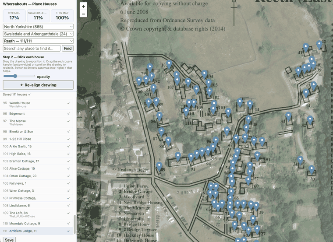
Task: Select Edgemont in the list
Action: (x=36, y=114)
